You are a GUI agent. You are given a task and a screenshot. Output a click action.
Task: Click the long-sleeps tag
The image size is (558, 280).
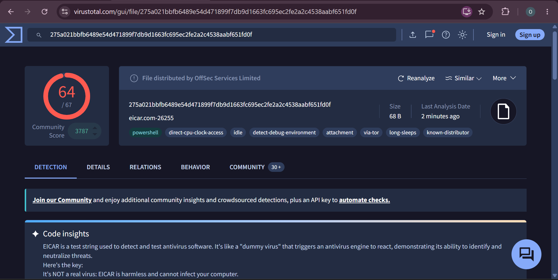point(403,133)
